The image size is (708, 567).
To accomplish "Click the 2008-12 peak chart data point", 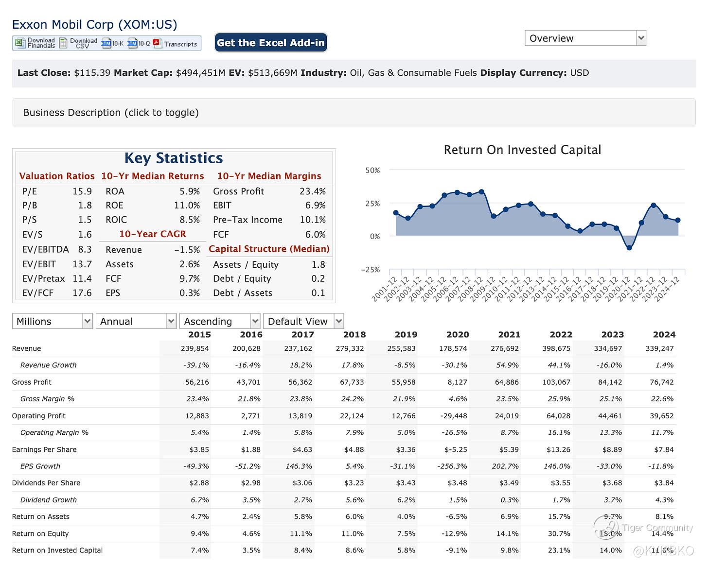I will (x=481, y=192).
